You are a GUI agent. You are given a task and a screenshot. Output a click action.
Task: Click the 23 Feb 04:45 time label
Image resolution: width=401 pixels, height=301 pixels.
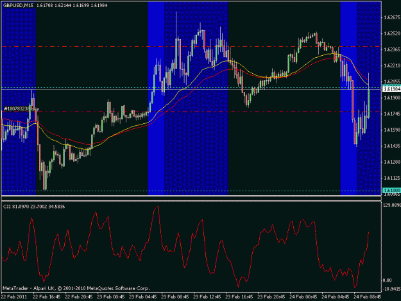click(142, 297)
